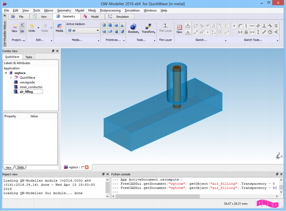Screen dimensions: 286x211
Task: Select the sketch circle tool
Action: 201,26
